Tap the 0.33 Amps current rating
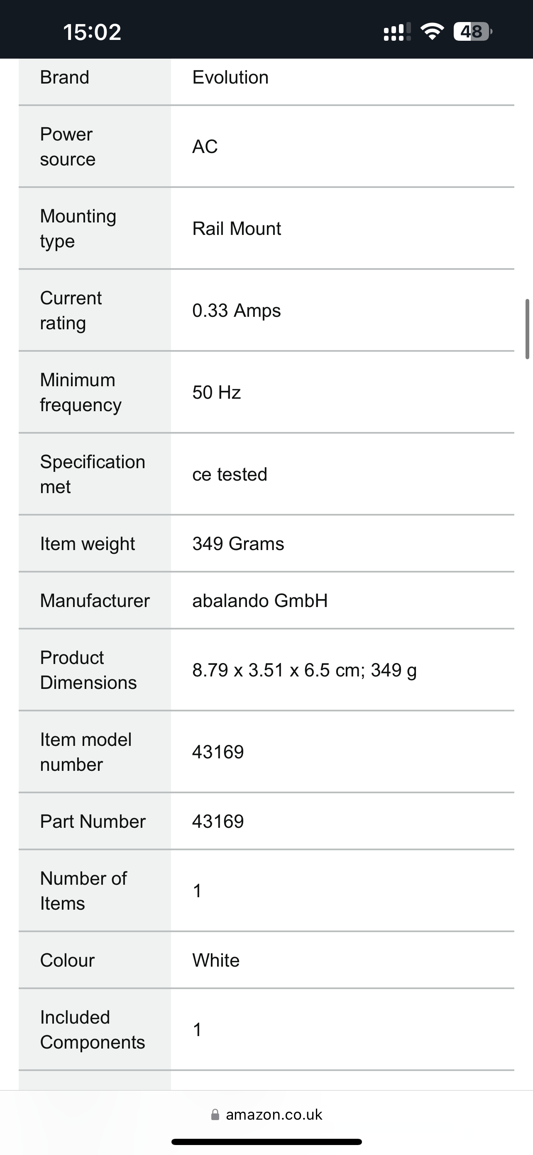The height and width of the screenshot is (1155, 533). 236,311
